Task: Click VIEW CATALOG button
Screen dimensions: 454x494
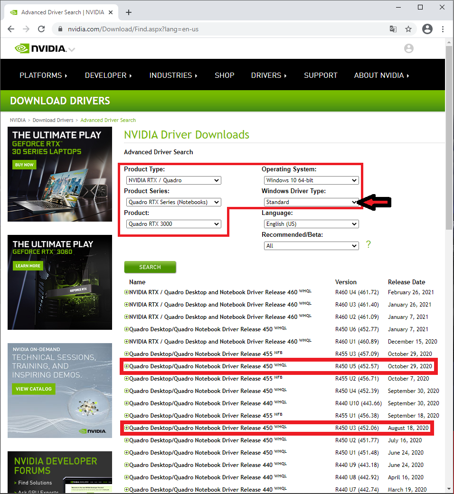Action: tap(33, 389)
